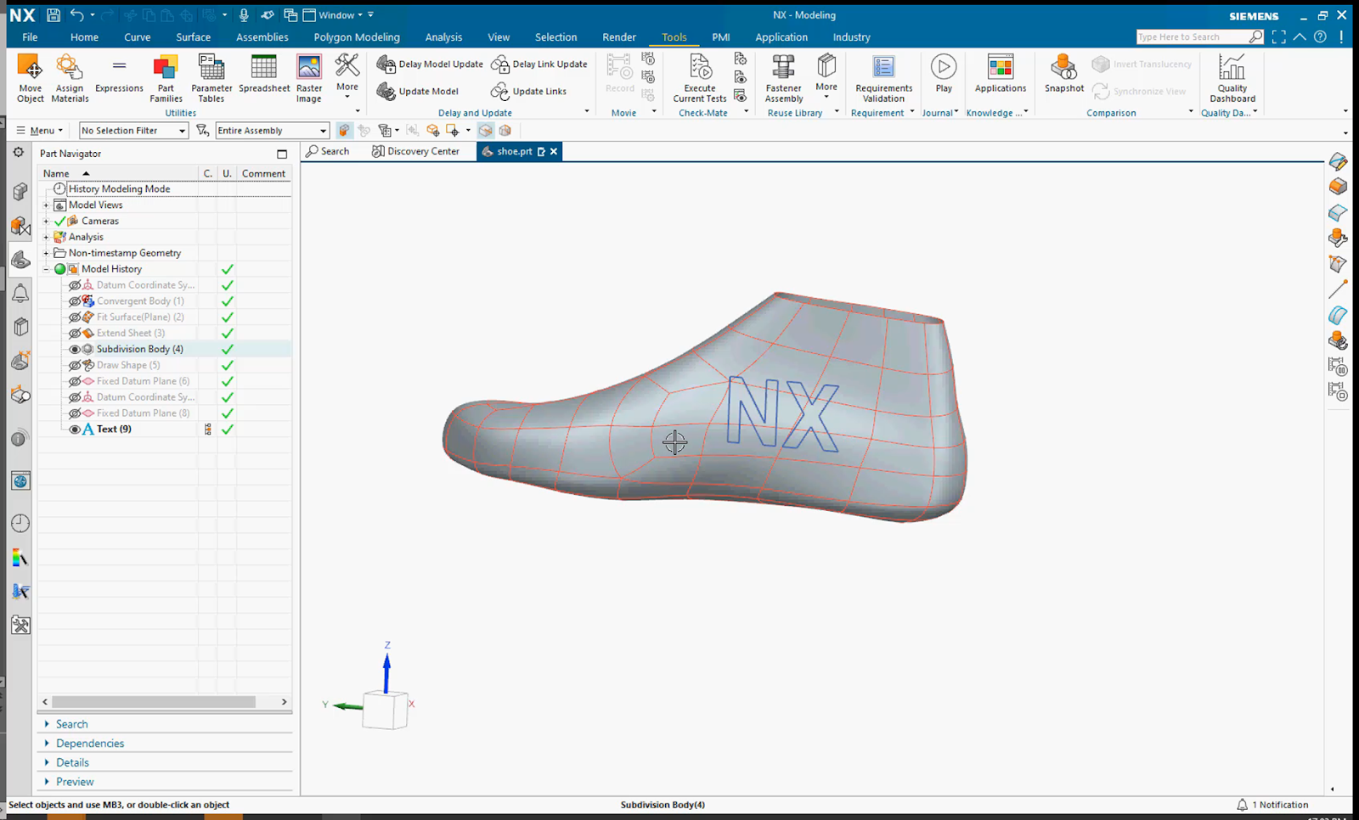Open the 1 Notification status item

[x=1272, y=805]
